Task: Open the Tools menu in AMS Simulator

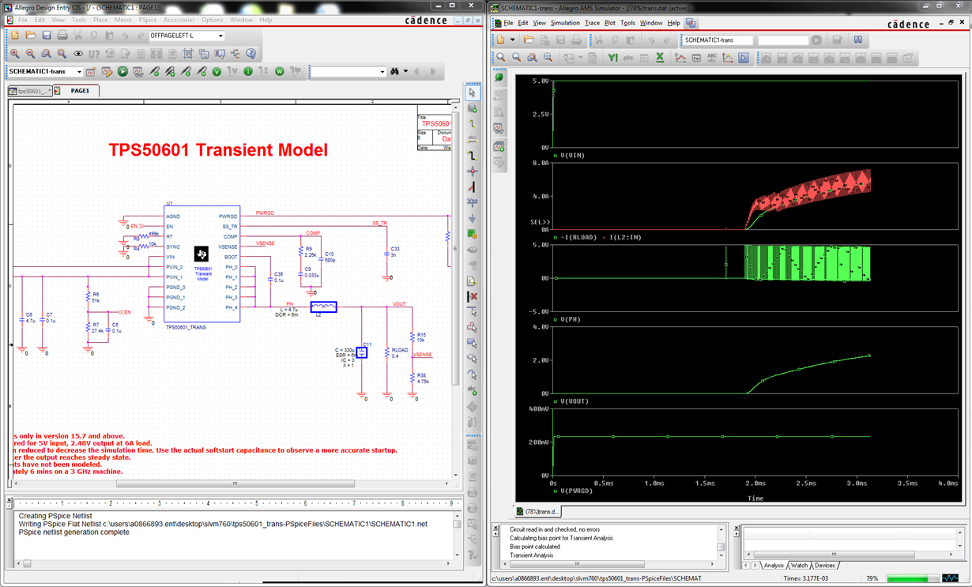Action: (x=627, y=23)
